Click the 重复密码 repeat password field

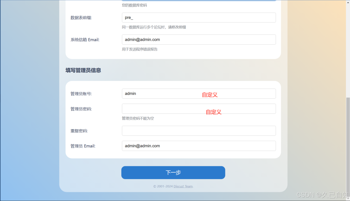199,131
